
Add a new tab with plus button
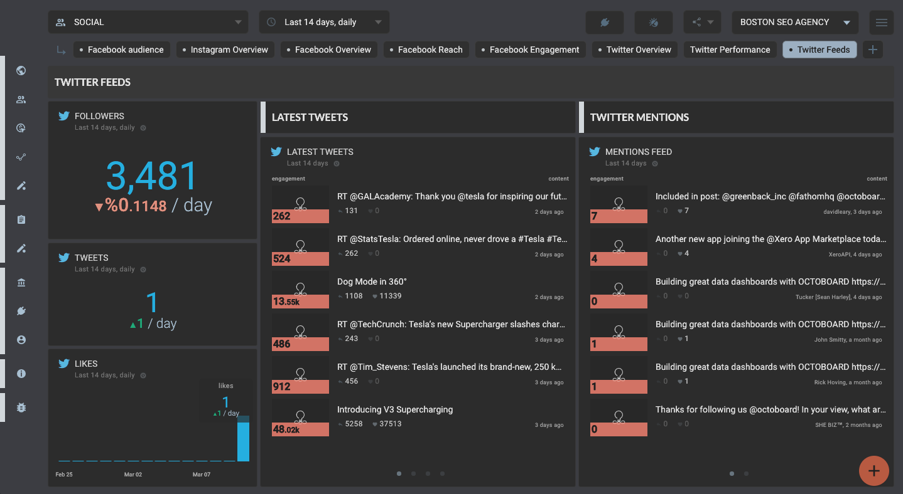tap(873, 50)
